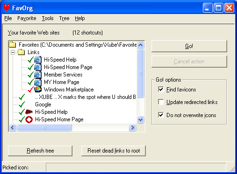The width and height of the screenshot is (237, 174).
Task: Click the green check mark beside the XUBE entry
Action: 22,97
